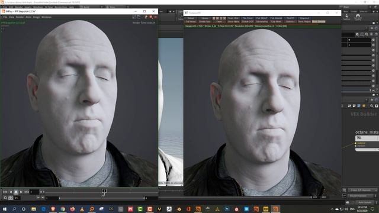The height and width of the screenshot is (213, 379).
Task: Open VLC from taskbar
Action: coord(82,209)
